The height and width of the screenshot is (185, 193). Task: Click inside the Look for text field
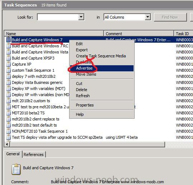[58, 17]
